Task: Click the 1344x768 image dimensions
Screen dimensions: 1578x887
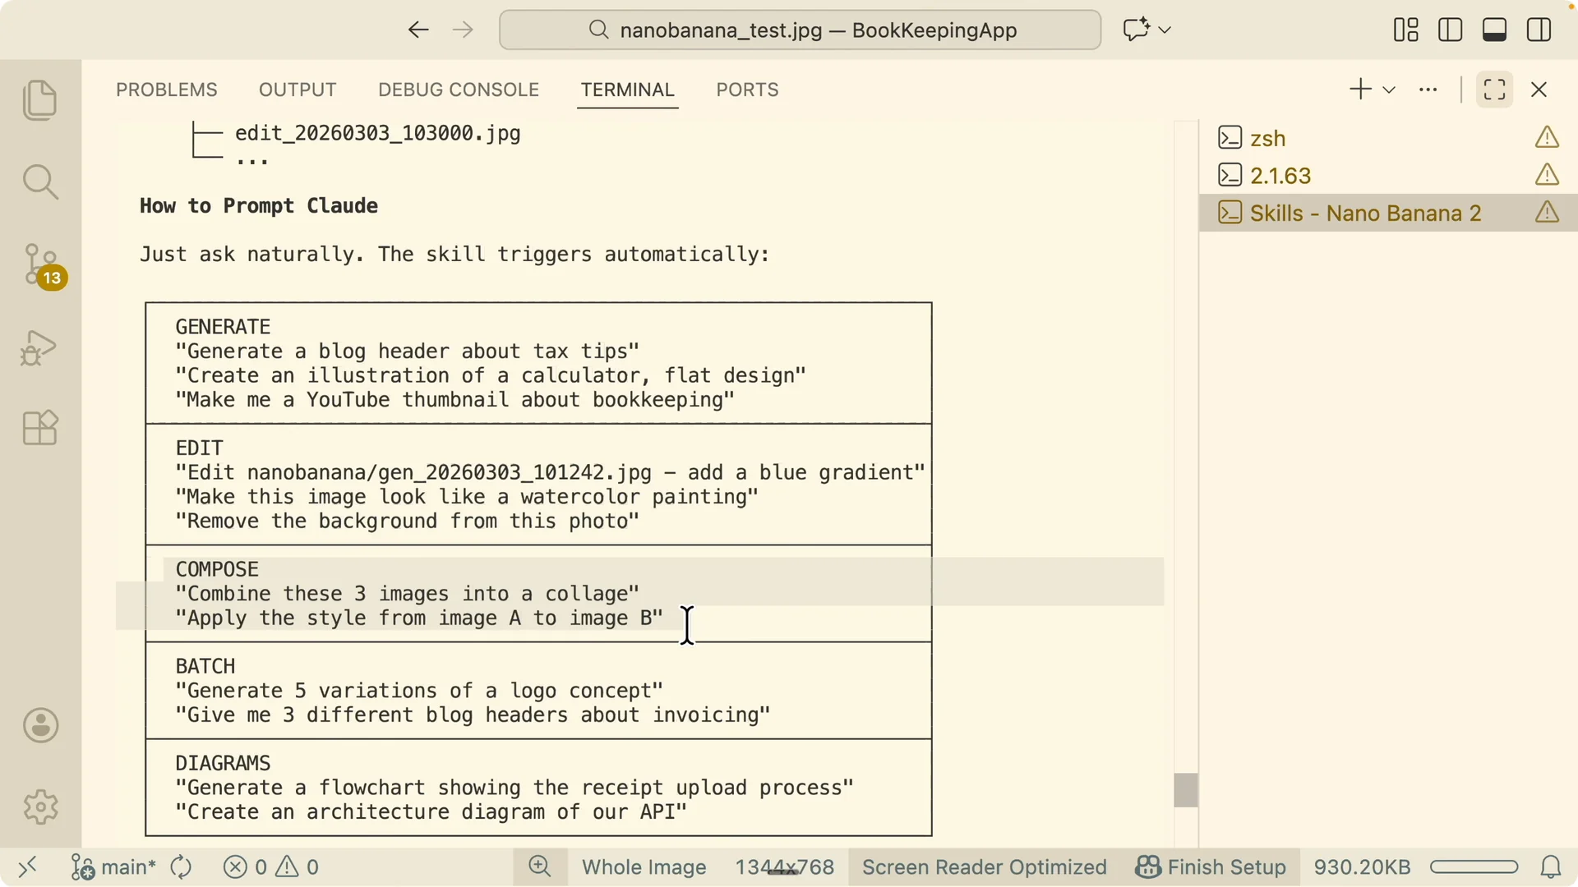Action: pyautogui.click(x=785, y=866)
